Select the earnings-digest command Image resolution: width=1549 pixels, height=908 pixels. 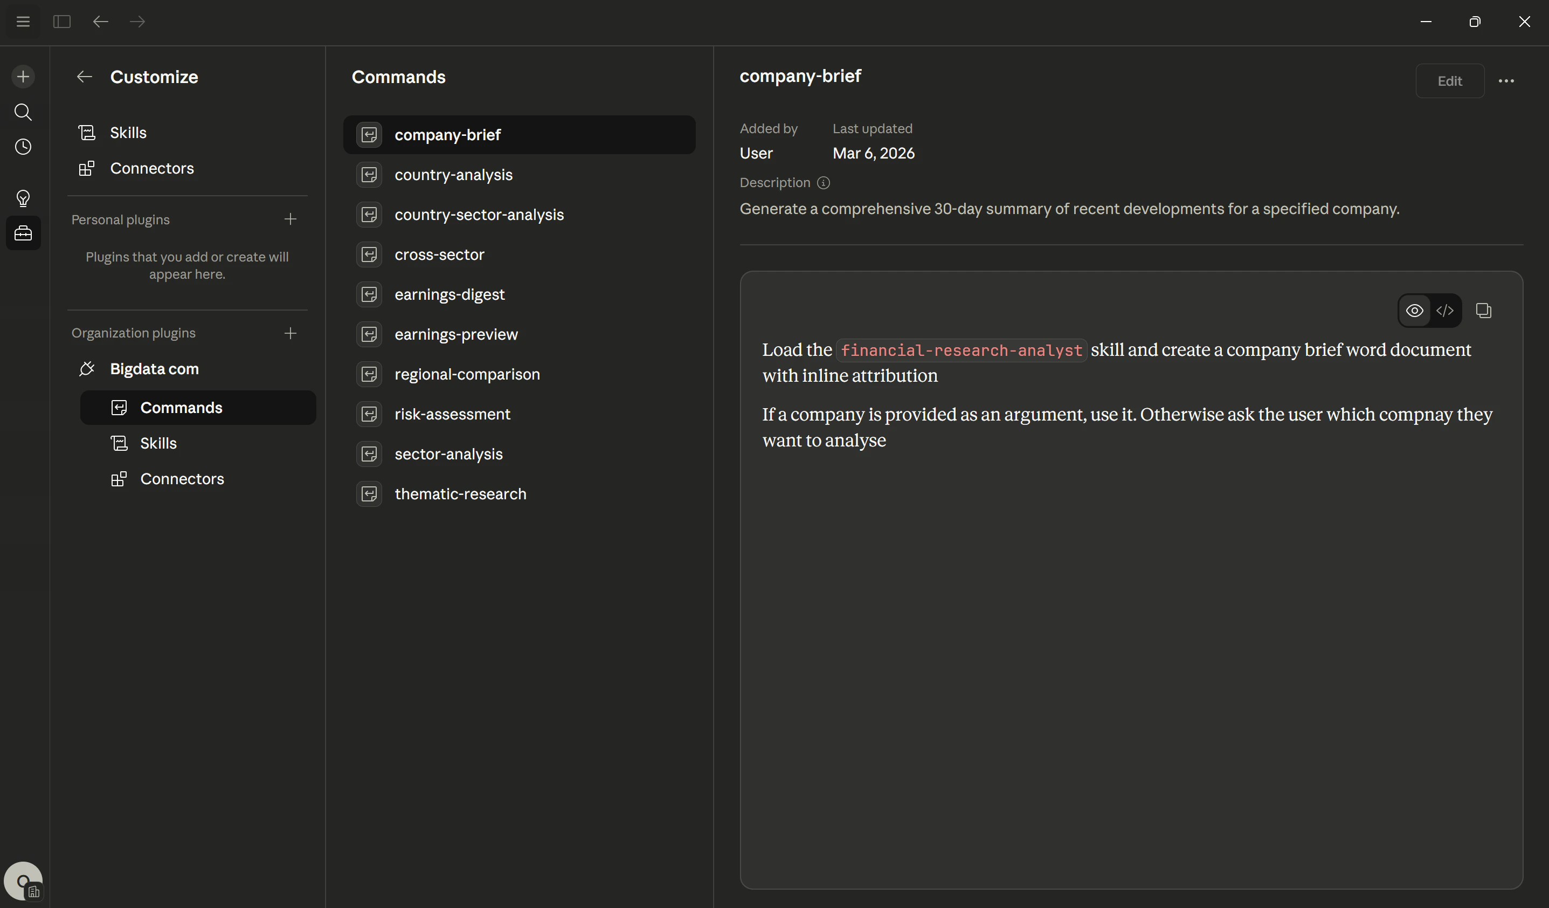[x=450, y=294]
